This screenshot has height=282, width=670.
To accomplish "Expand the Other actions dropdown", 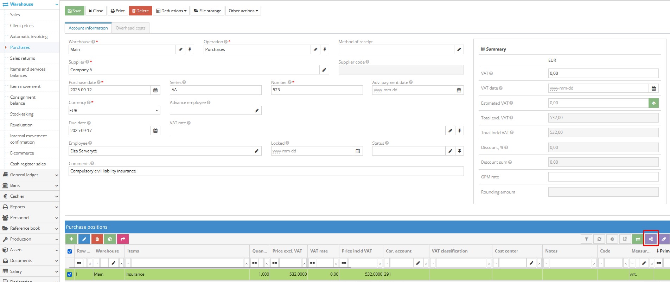I will point(243,11).
